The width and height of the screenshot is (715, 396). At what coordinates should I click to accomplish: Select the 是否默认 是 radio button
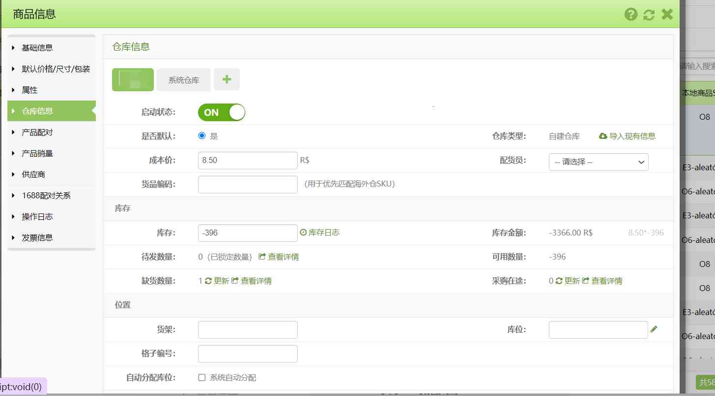coord(202,136)
